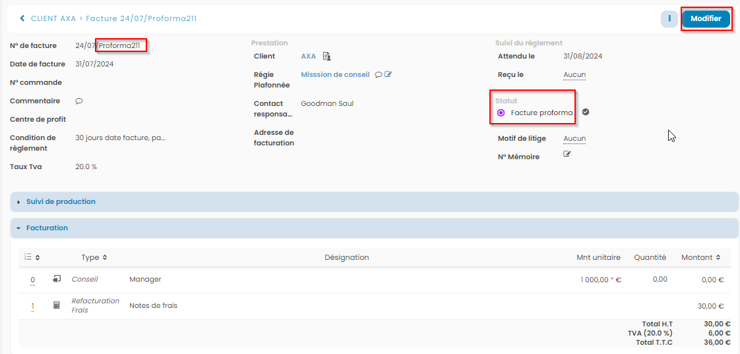Open the AXA client link
The height and width of the screenshot is (354, 740).
[308, 57]
